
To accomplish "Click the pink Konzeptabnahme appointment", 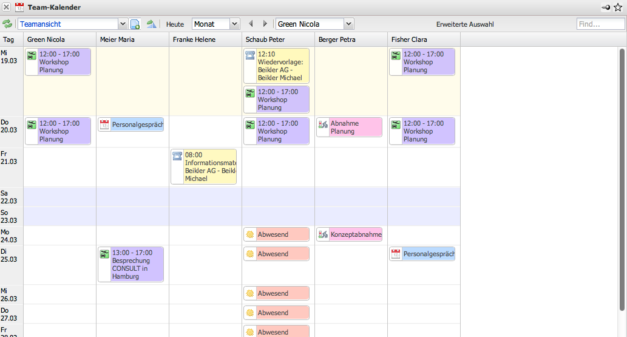I will coord(355,234).
